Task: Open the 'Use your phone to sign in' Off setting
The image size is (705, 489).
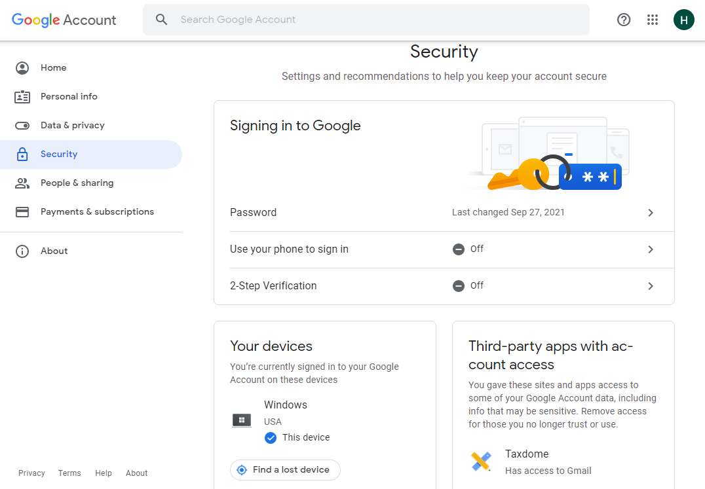Action: pos(468,249)
